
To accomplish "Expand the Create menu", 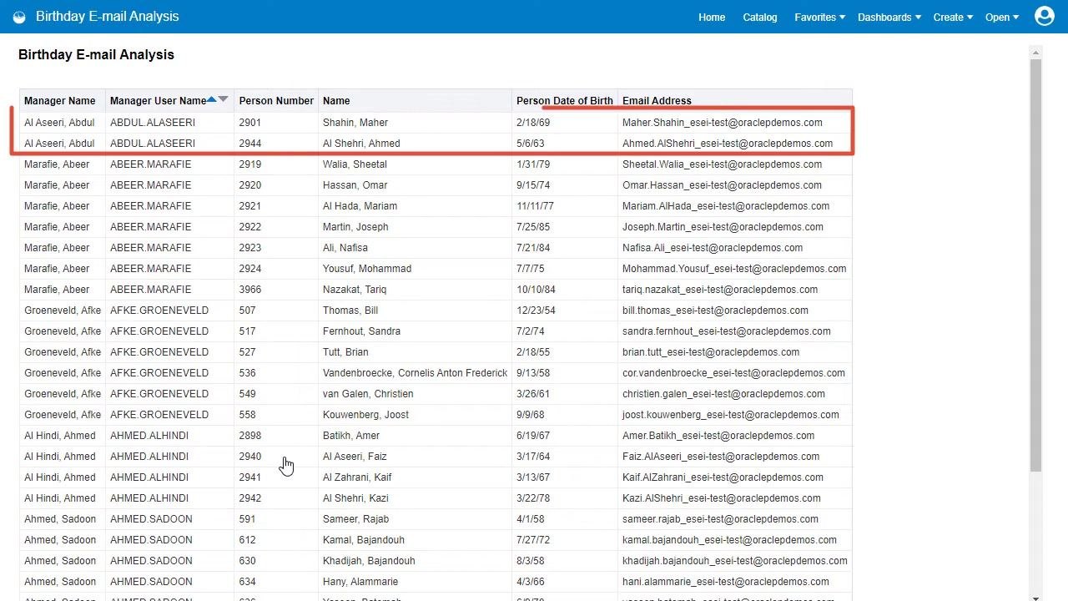I will point(953,17).
